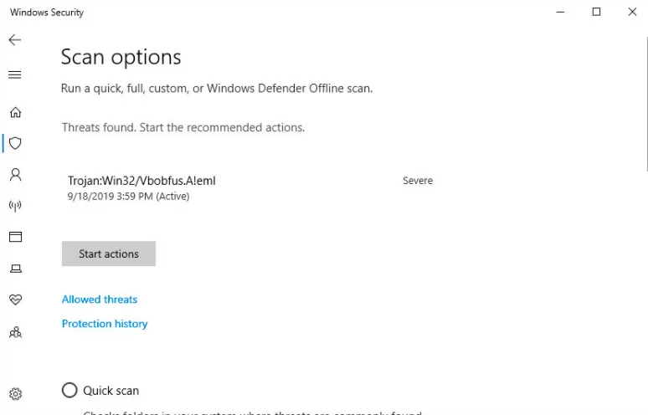This screenshot has width=648, height=415.
Task: Open Account protection person icon
Action: click(15, 175)
